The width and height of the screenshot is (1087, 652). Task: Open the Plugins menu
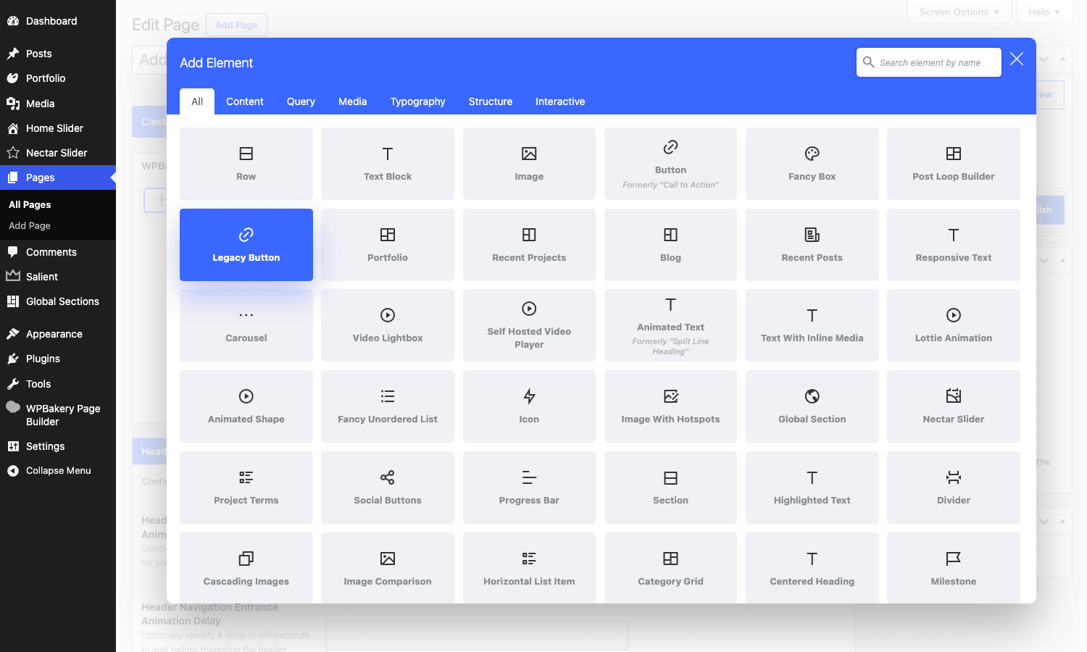(58, 359)
